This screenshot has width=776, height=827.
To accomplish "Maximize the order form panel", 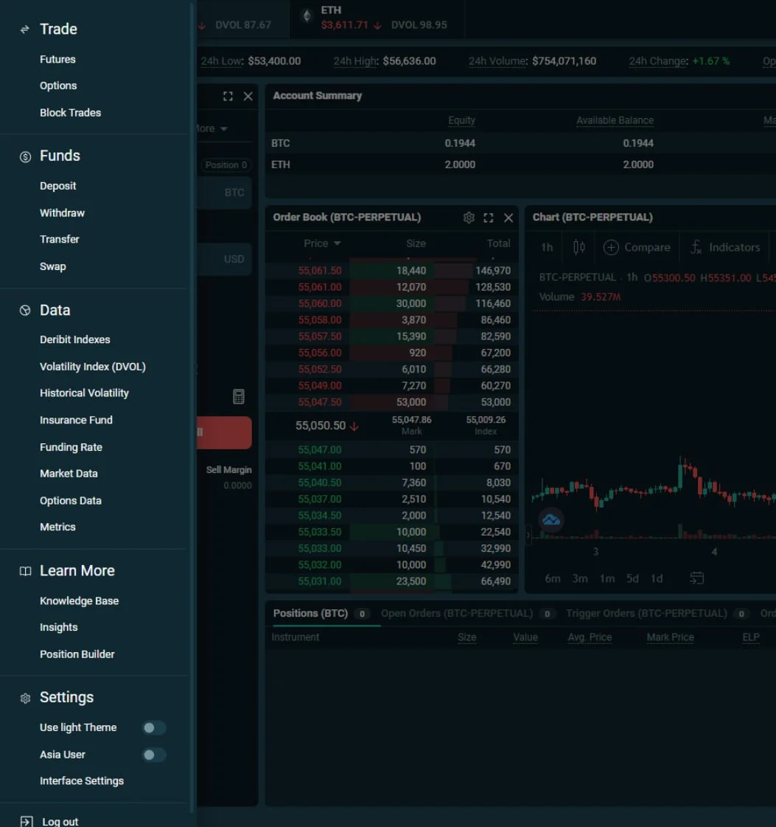I will pyautogui.click(x=228, y=96).
